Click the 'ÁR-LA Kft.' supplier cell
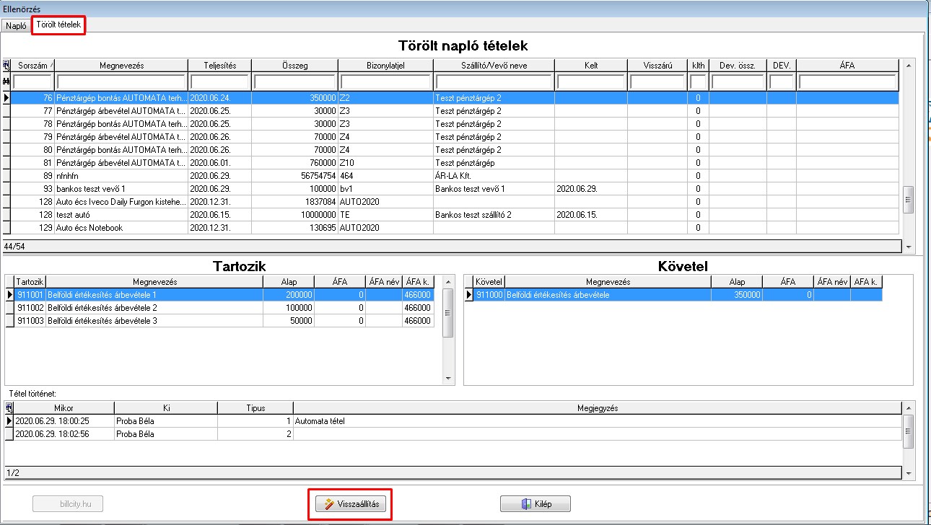The height and width of the screenshot is (525, 931). click(x=494, y=175)
